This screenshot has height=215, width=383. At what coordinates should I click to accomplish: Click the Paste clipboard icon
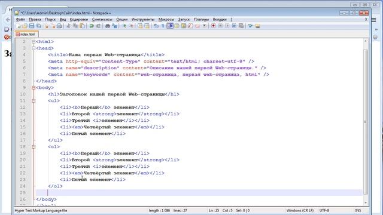[x=82, y=26]
